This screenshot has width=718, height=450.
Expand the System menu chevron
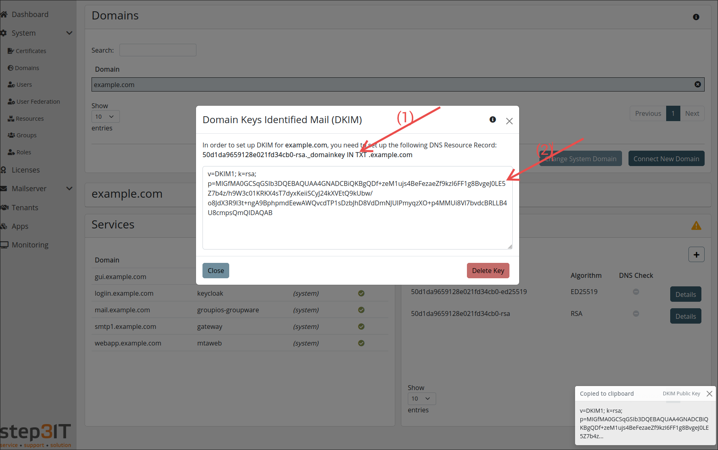tap(69, 33)
